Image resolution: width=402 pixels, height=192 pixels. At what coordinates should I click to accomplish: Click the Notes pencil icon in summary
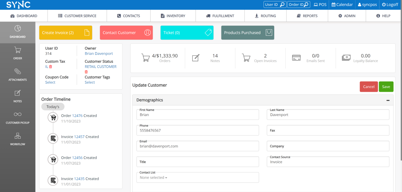click(x=196, y=58)
